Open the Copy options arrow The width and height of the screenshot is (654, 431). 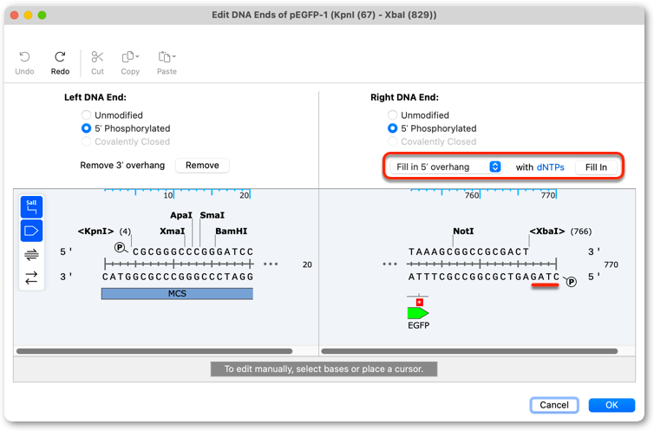point(137,56)
